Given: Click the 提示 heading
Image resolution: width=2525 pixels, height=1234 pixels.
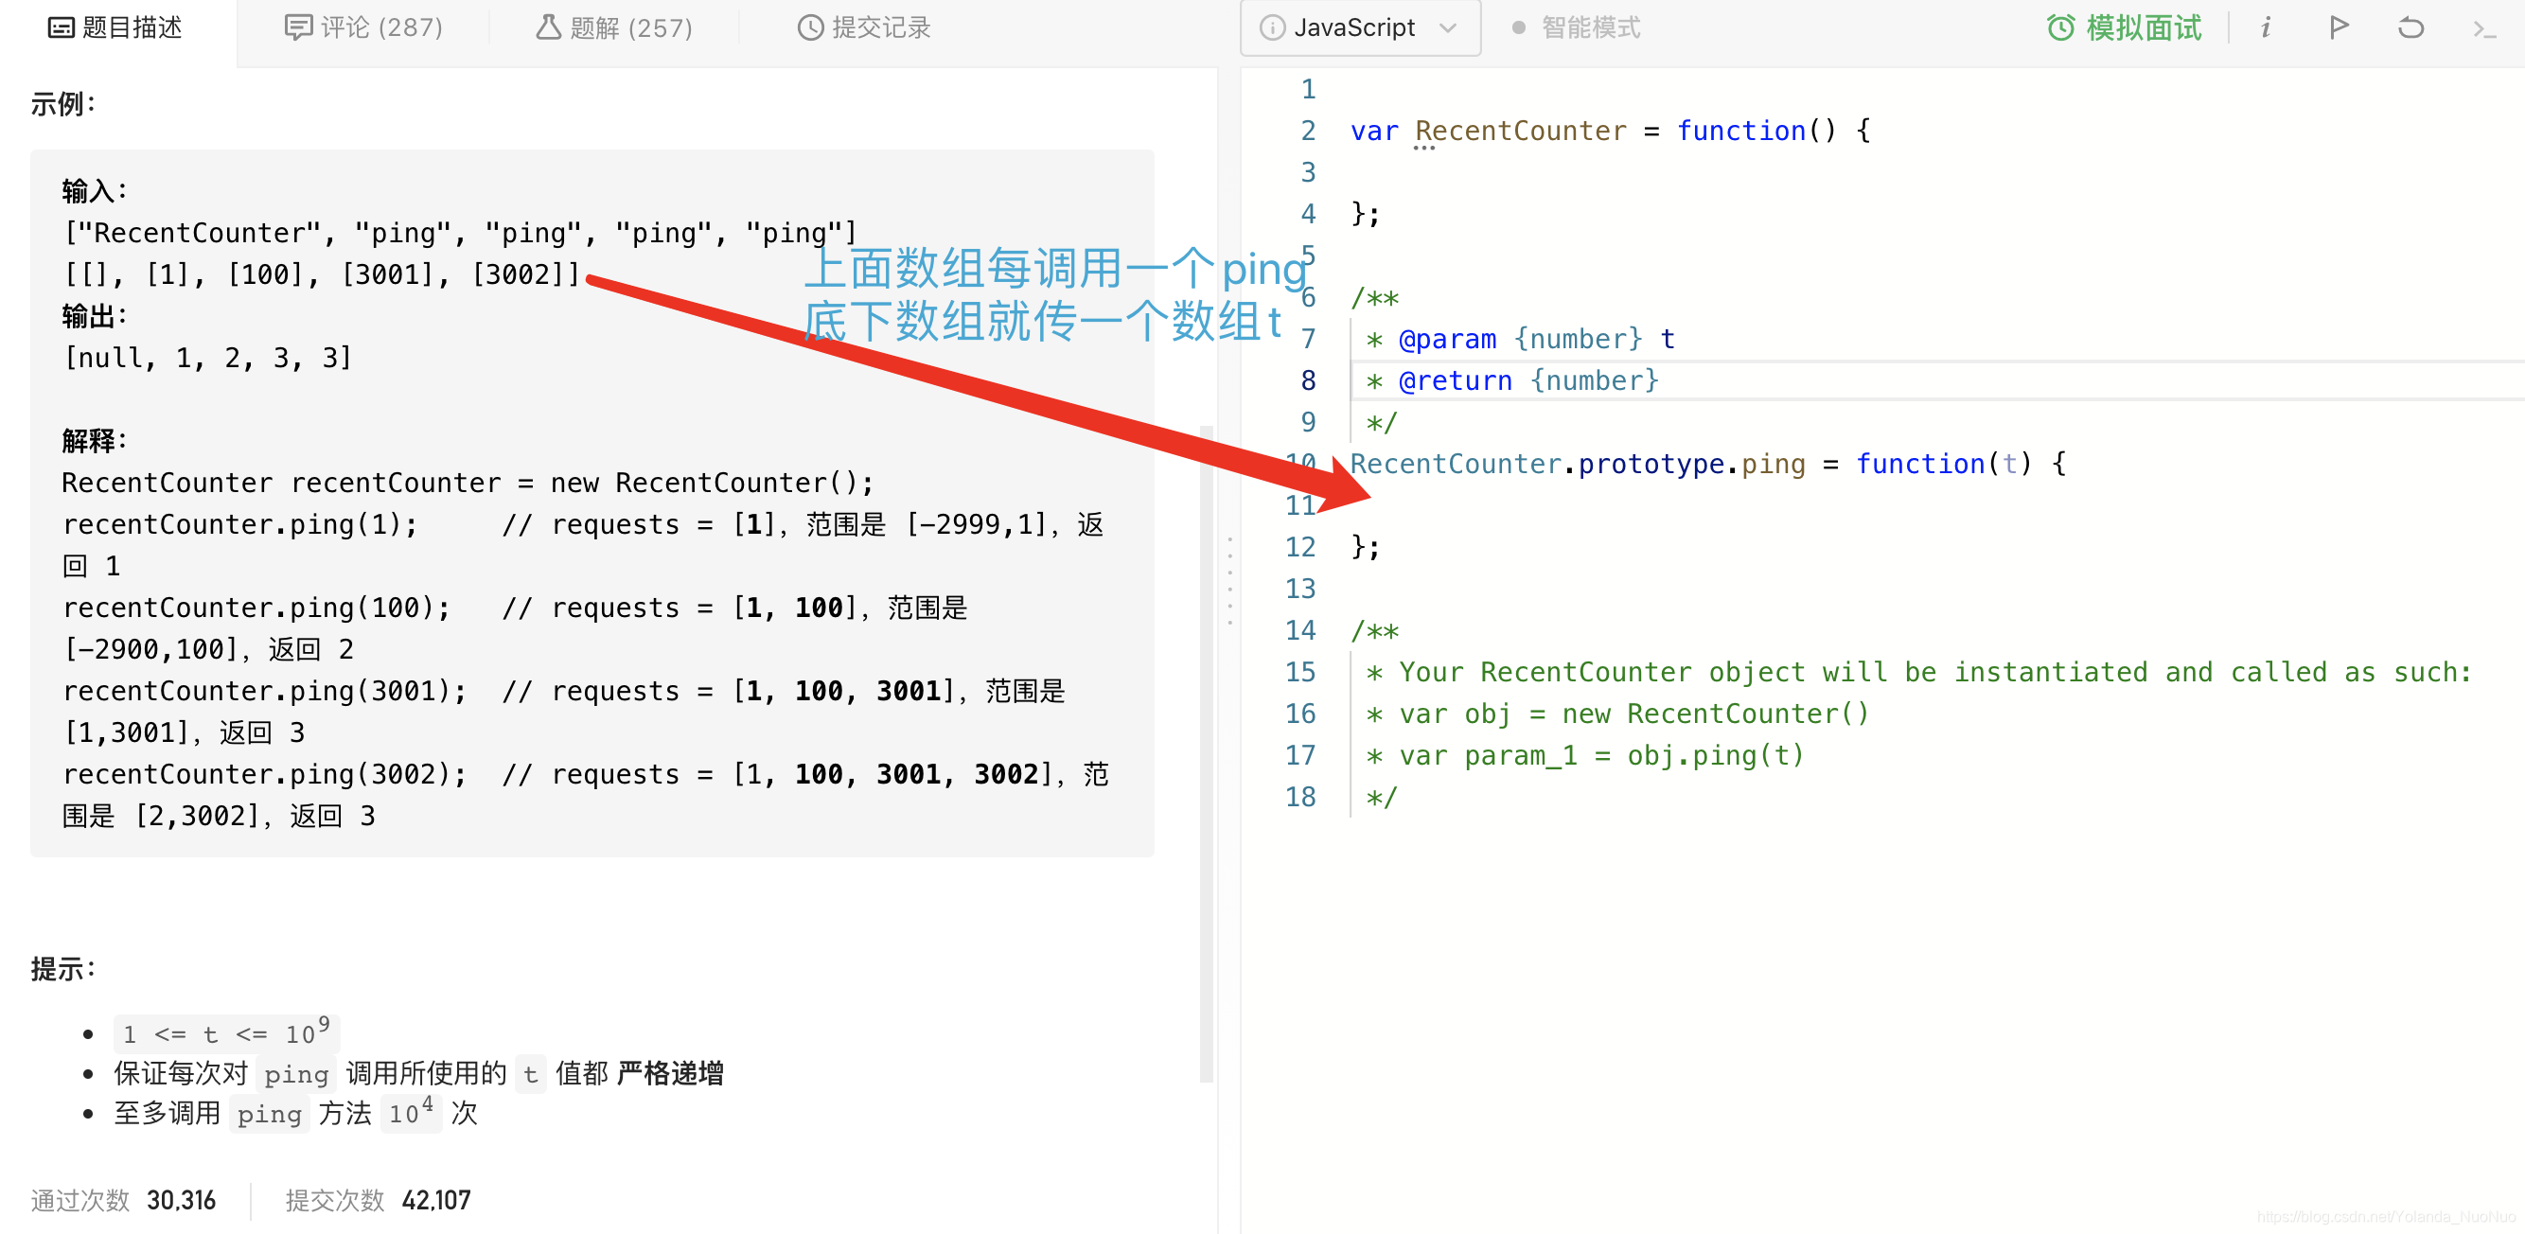Looking at the screenshot, I should coord(62,969).
